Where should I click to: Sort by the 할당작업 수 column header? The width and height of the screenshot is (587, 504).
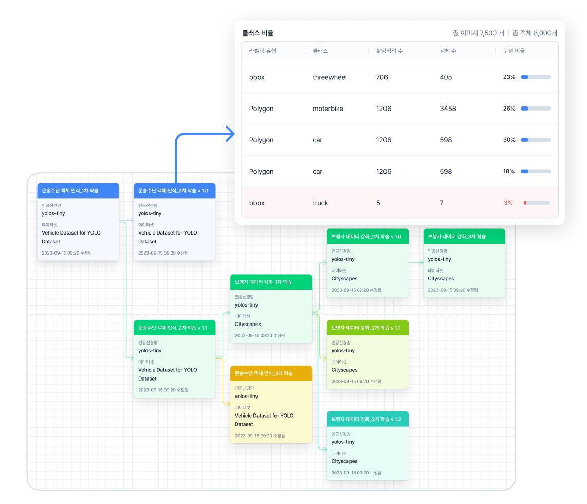pos(389,51)
